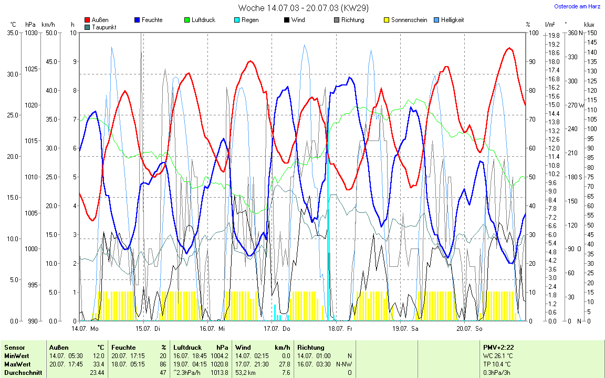The height and width of the screenshot is (378, 605).
Task: Click the green Luftdruck legend swatch
Action: click(x=187, y=20)
